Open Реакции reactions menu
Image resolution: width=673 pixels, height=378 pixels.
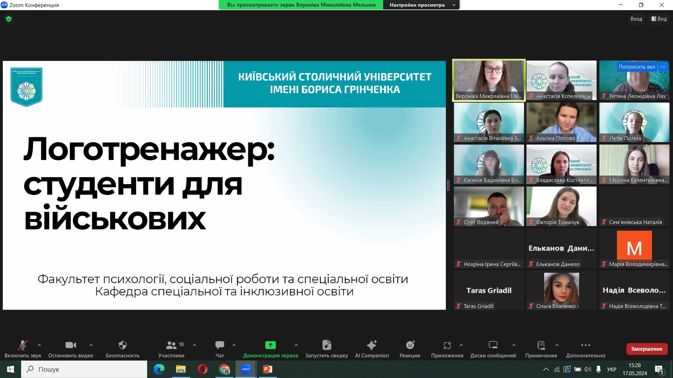coord(410,345)
